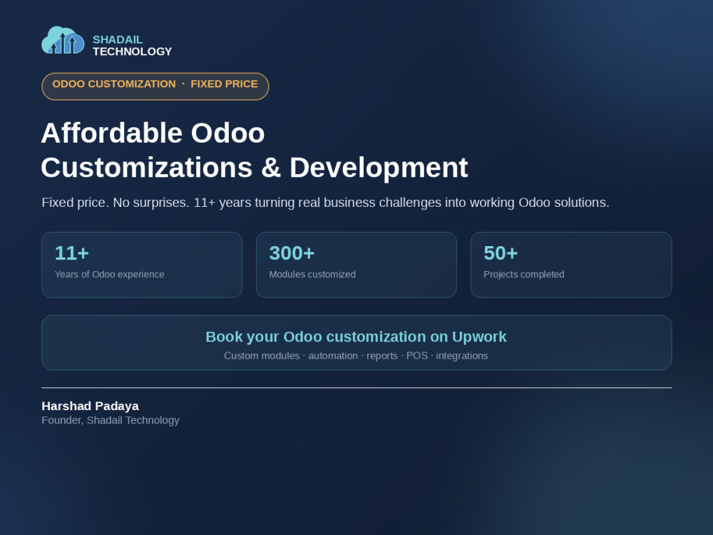Click the 'Custom modules · automation · reports' line
The width and height of the screenshot is (713, 535).
pos(356,356)
